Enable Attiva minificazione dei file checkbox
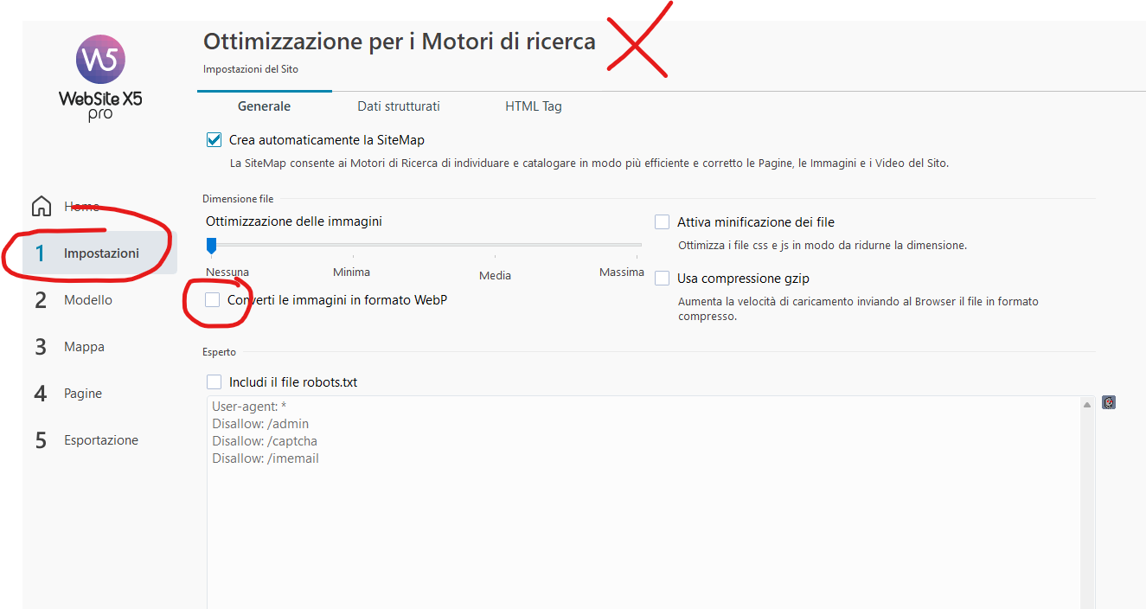1146x609 pixels. [x=663, y=222]
